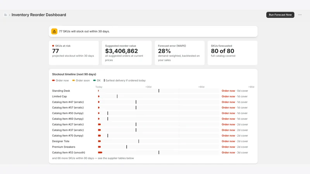
Task: Select the Premium Sneakers row label
Action: pos(64,147)
